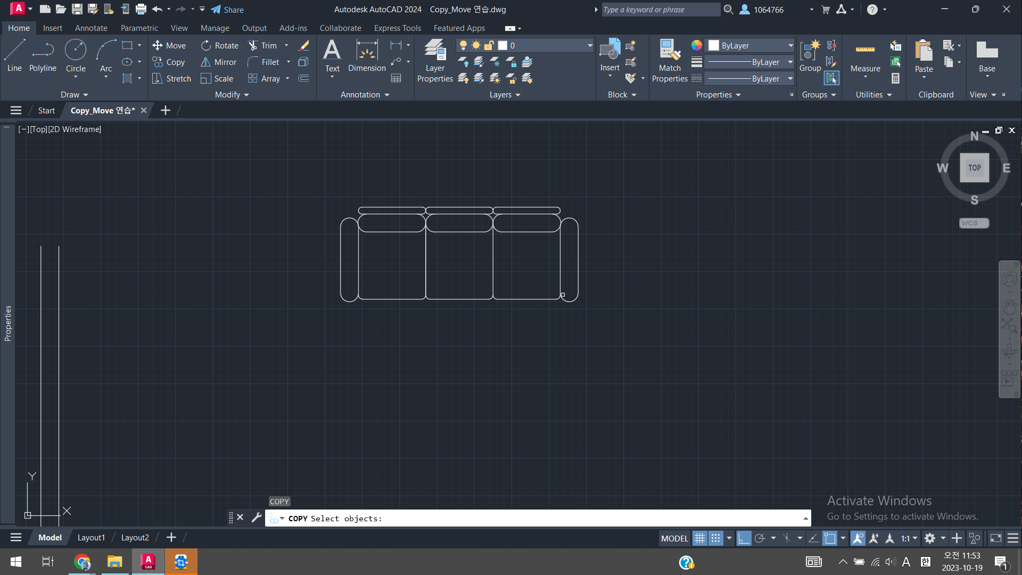Click the Mirror tool
This screenshot has height=575, width=1022.
click(x=218, y=62)
